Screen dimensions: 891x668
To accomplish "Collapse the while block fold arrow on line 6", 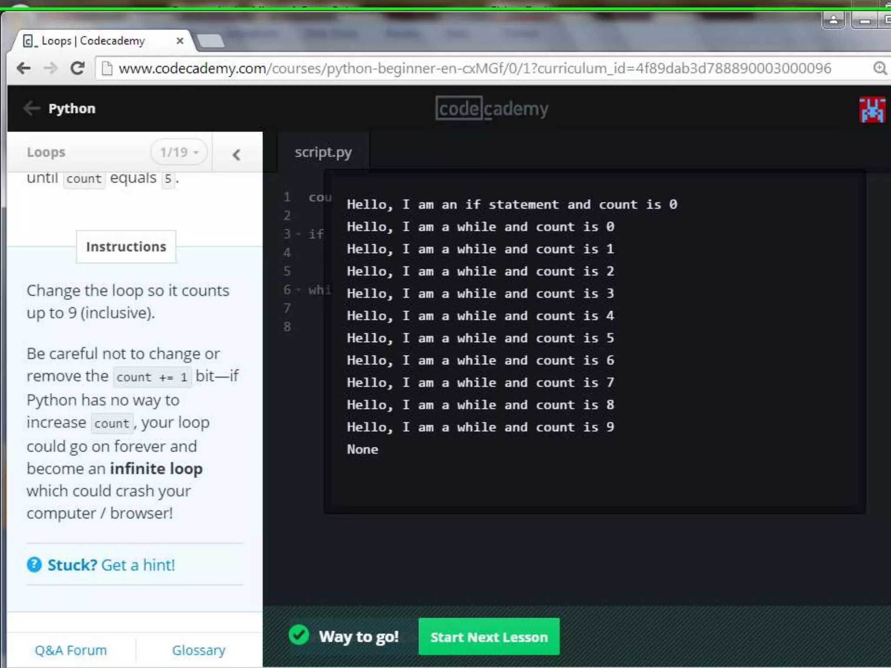I will (299, 290).
